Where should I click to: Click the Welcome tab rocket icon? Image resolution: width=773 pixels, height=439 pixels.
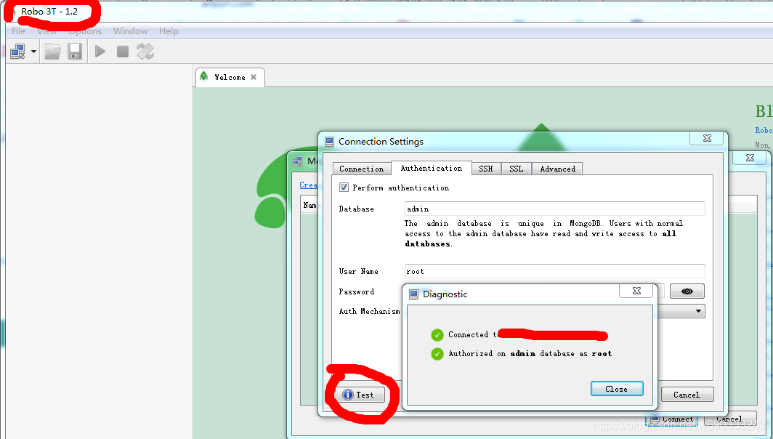point(204,76)
